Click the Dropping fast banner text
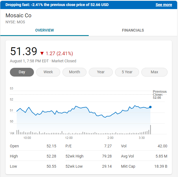The width and height of the screenshot is (178, 177). pyautogui.click(x=57, y=5)
